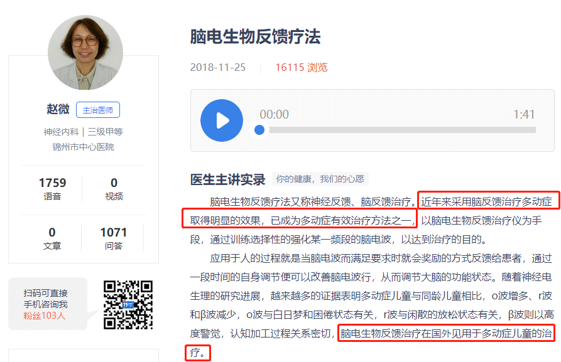
Task: Click the audio progress bar track
Action: point(402,130)
